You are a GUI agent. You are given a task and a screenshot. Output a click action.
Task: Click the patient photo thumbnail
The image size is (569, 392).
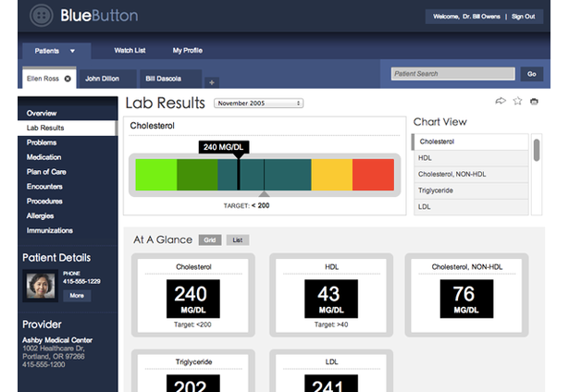coord(41,286)
